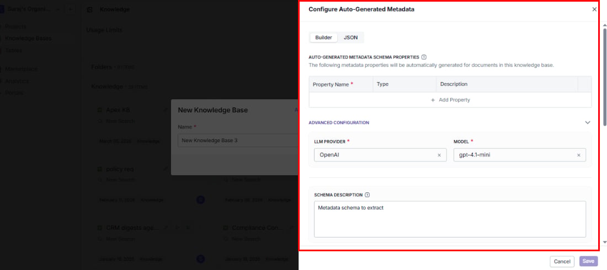This screenshot has width=607, height=270.
Task: Open Marketplace in the background sidebar
Action: pos(21,69)
